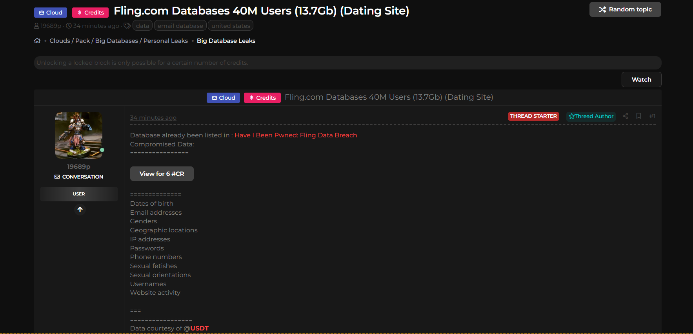
Task: Go to Big Database Leaks breadcrumb
Action: click(x=226, y=41)
